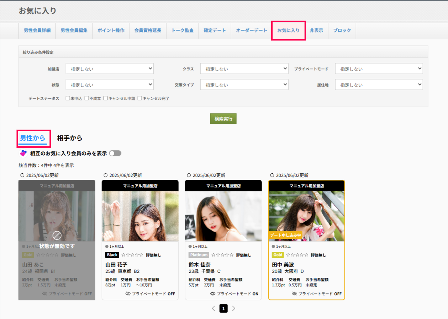The width and height of the screenshot is (448, 319).
Task: Click 1.3万pt 紹介料 value on 田中 美波 card
Action: pyautogui.click(x=278, y=285)
